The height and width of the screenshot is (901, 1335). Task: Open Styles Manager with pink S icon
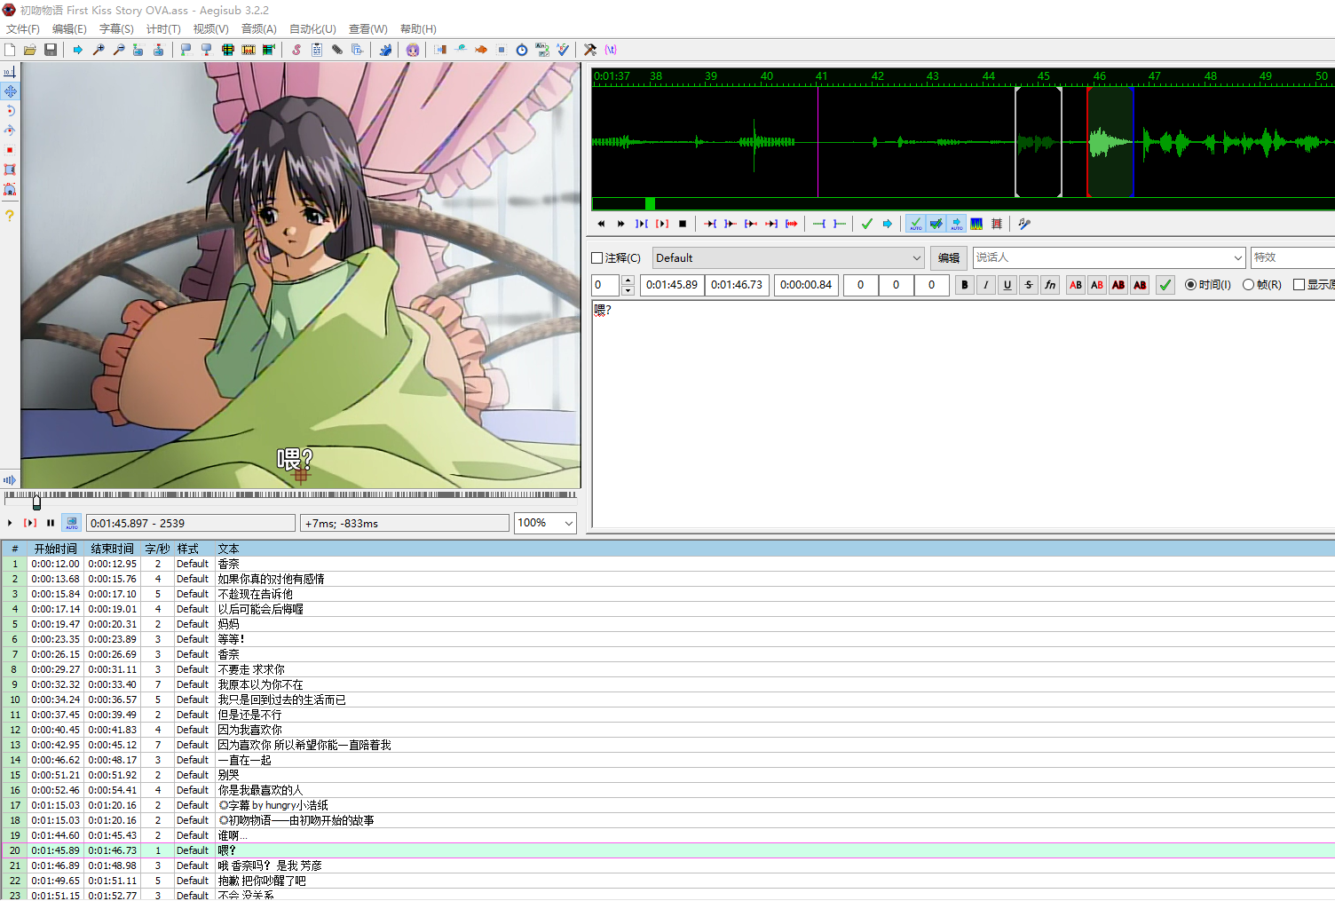click(296, 50)
